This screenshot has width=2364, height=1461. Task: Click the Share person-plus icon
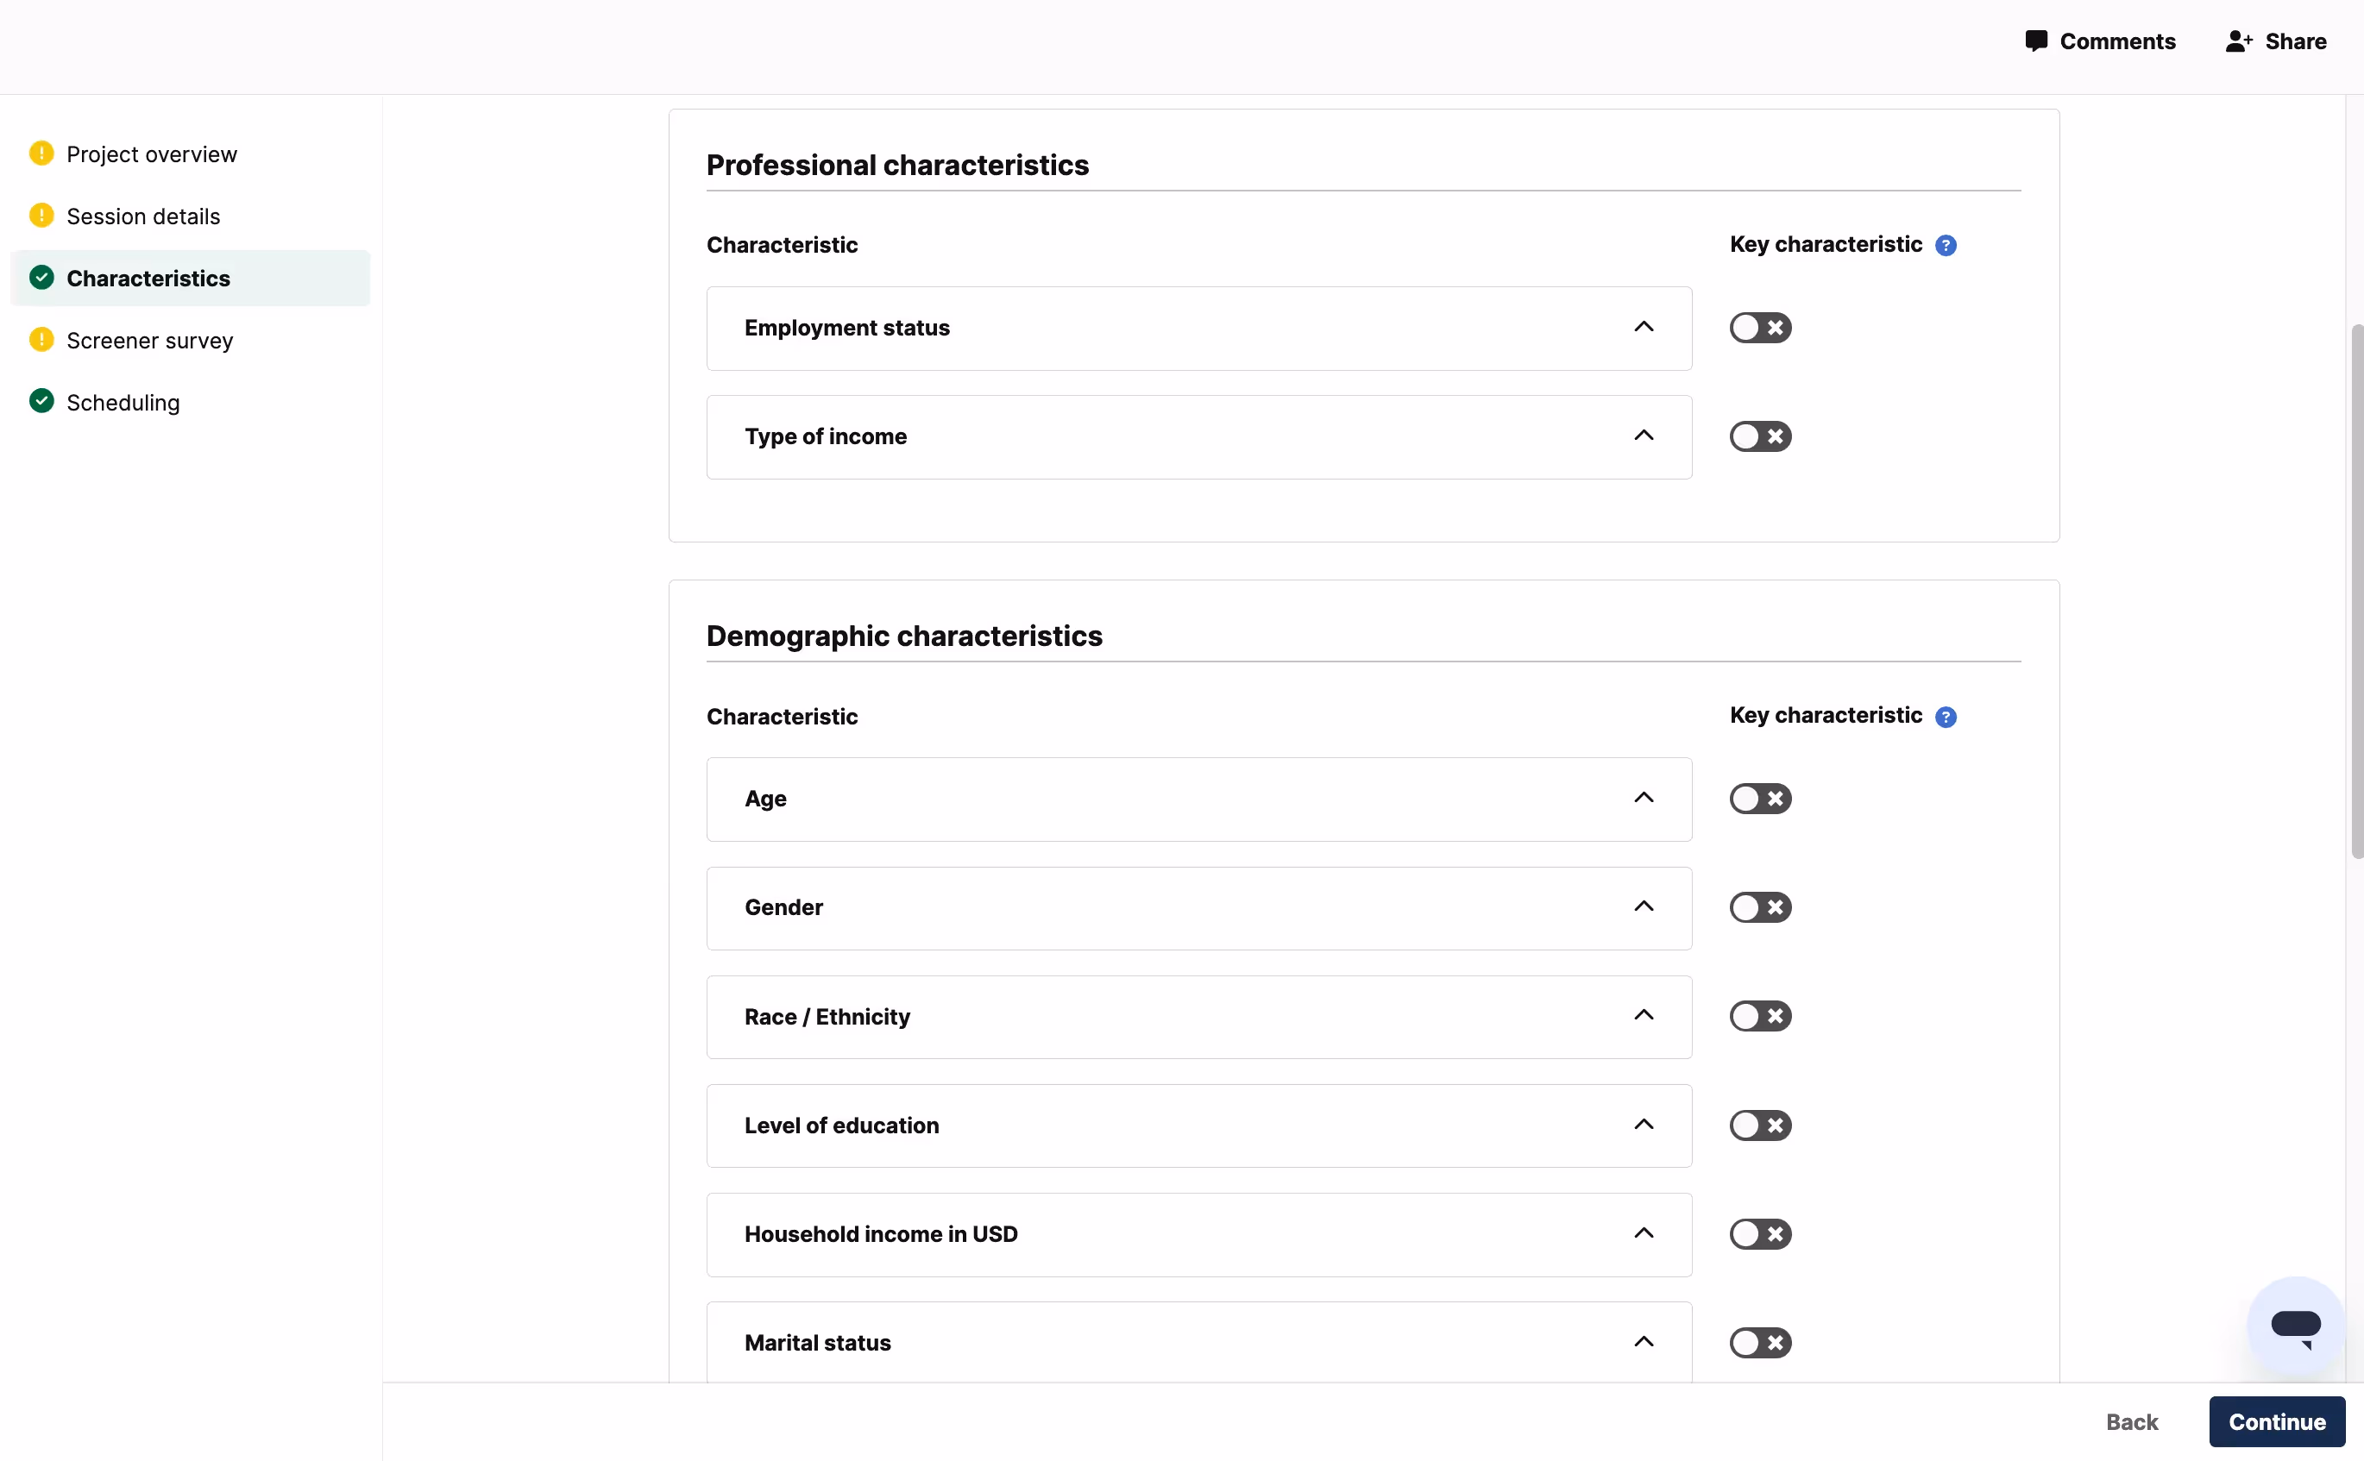pos(2238,41)
